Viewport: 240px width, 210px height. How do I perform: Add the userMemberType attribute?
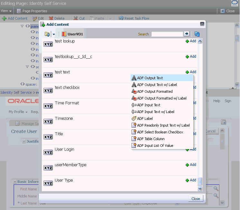coord(191,165)
